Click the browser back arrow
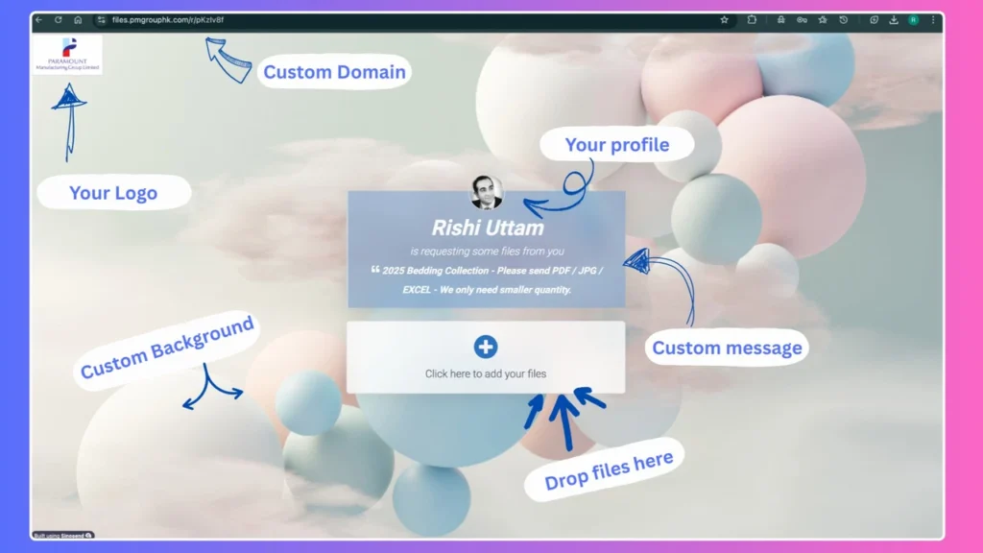 tap(39, 19)
